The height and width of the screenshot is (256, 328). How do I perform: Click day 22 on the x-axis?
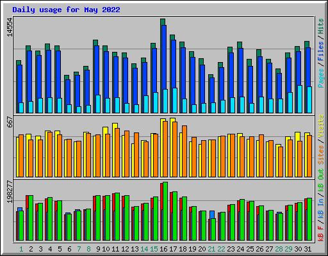[221, 249]
